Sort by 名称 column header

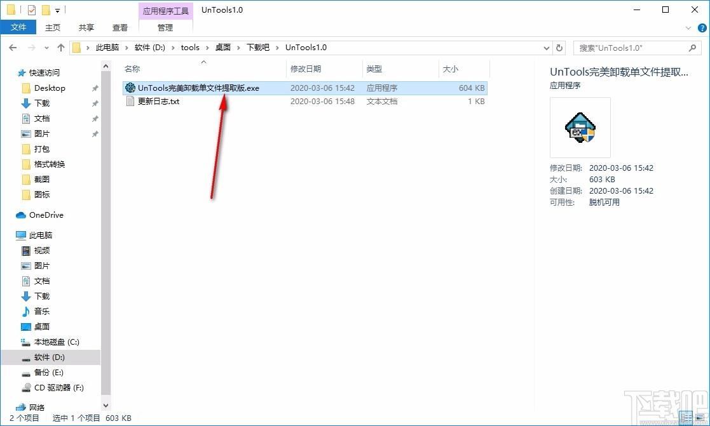point(132,69)
